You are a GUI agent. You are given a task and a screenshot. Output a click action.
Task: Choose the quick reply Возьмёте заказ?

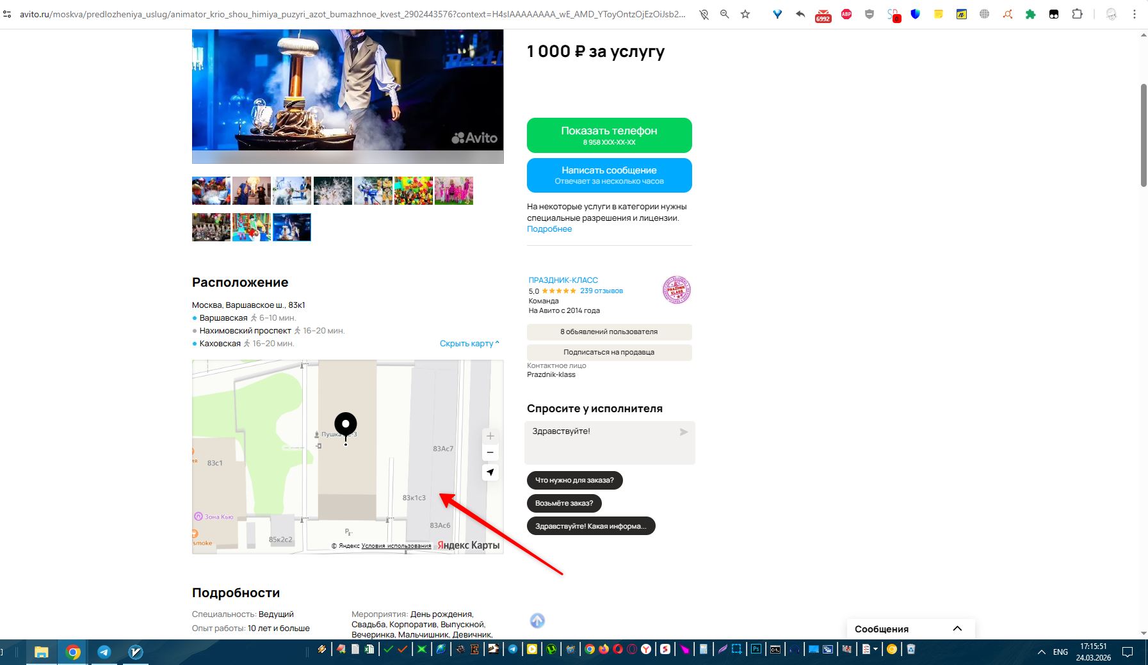pyautogui.click(x=564, y=503)
